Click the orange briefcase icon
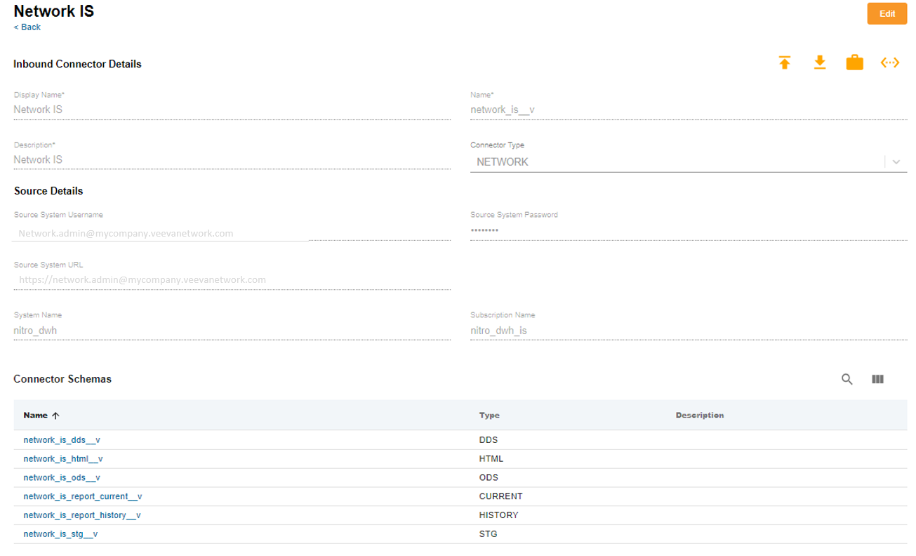This screenshot has width=916, height=556. tap(854, 63)
